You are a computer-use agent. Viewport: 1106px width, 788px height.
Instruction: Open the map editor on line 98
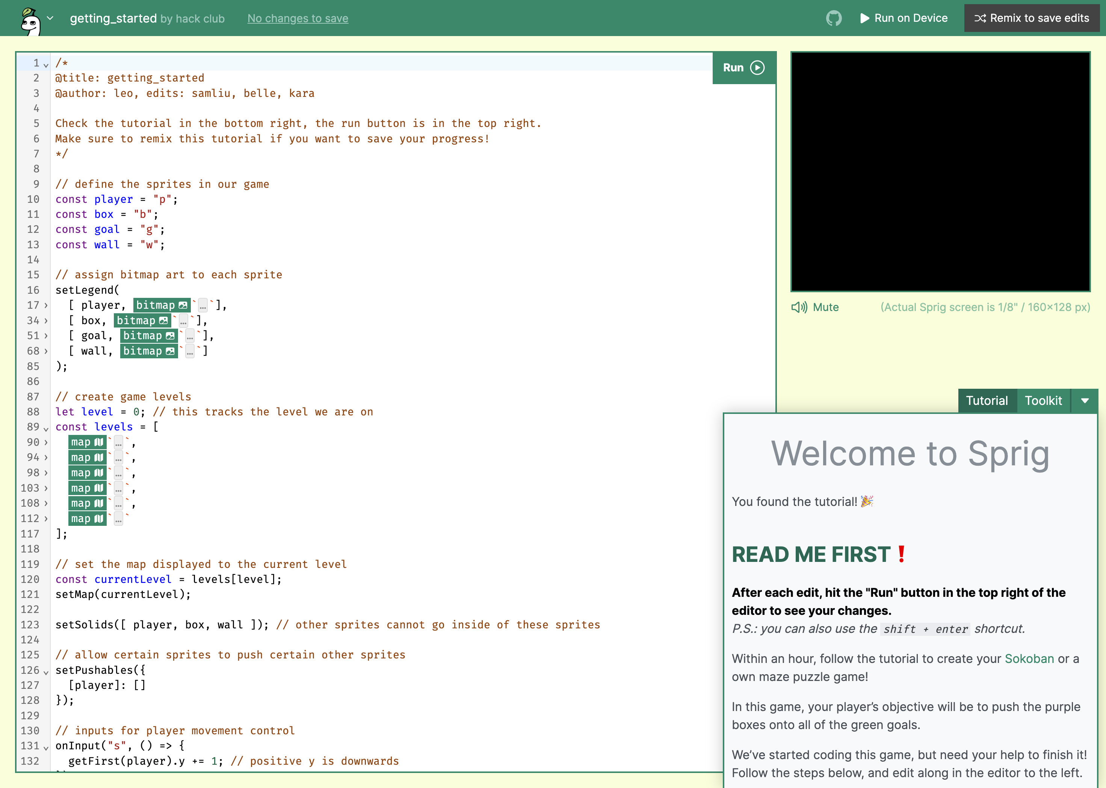point(88,473)
